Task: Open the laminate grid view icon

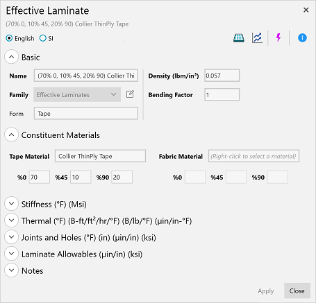Action: [x=239, y=38]
